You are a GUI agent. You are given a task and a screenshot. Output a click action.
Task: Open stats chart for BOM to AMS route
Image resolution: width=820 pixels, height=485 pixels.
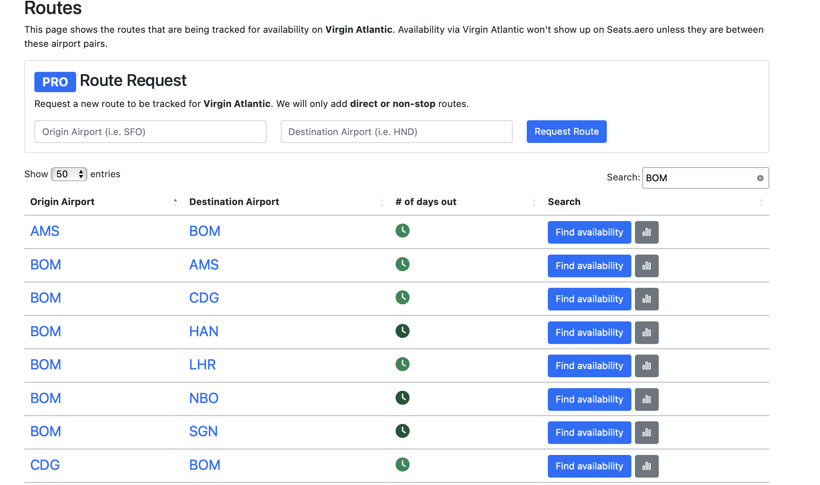[646, 266]
